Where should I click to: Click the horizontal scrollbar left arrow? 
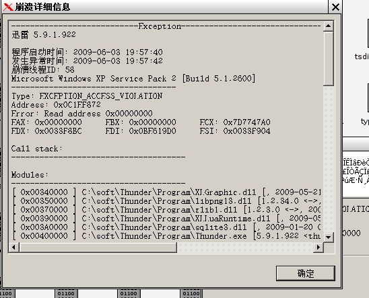click(x=13, y=247)
